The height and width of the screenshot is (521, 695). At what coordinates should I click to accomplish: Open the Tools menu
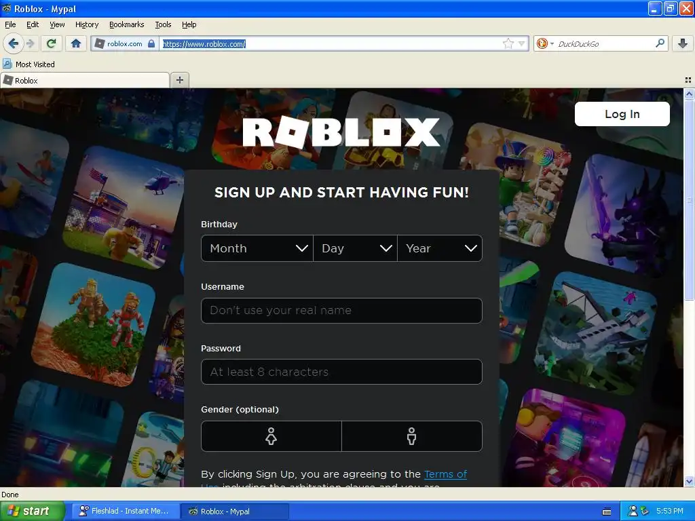pos(163,25)
